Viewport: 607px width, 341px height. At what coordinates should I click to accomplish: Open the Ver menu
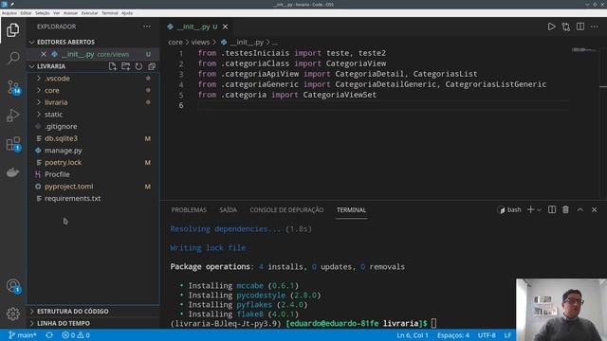coord(57,13)
